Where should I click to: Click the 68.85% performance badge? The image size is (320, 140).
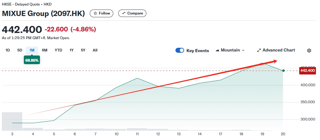(32, 60)
